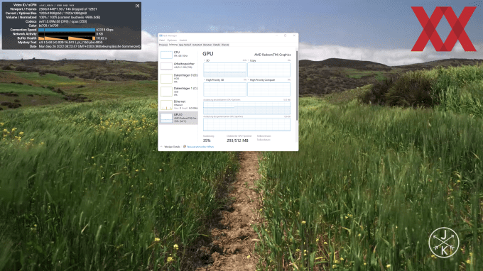This screenshot has width=483, height=271.
Task: Click the Task Manager title bar icon
Action: 161,35
